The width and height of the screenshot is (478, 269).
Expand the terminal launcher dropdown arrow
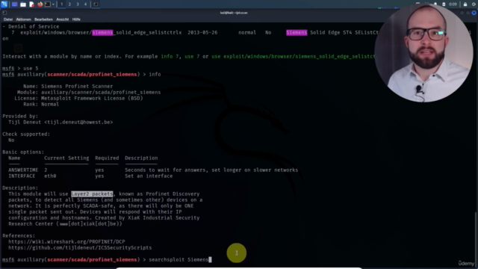[53, 4]
